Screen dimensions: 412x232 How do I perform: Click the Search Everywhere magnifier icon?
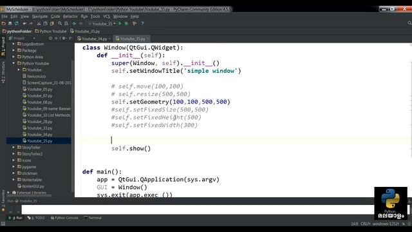(x=409, y=23)
